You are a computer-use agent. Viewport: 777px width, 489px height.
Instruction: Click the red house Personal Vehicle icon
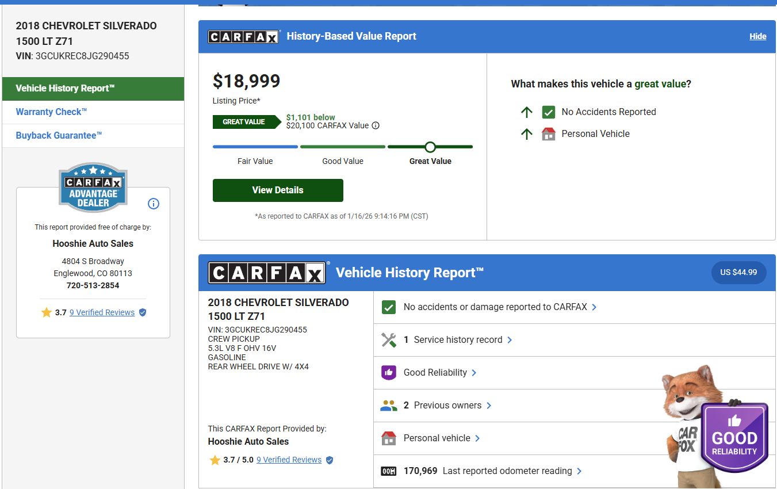click(548, 134)
